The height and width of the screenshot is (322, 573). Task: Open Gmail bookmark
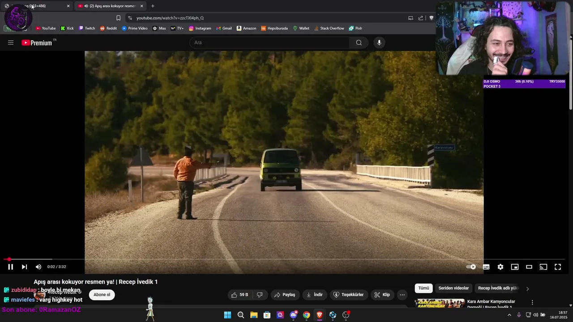tap(224, 28)
